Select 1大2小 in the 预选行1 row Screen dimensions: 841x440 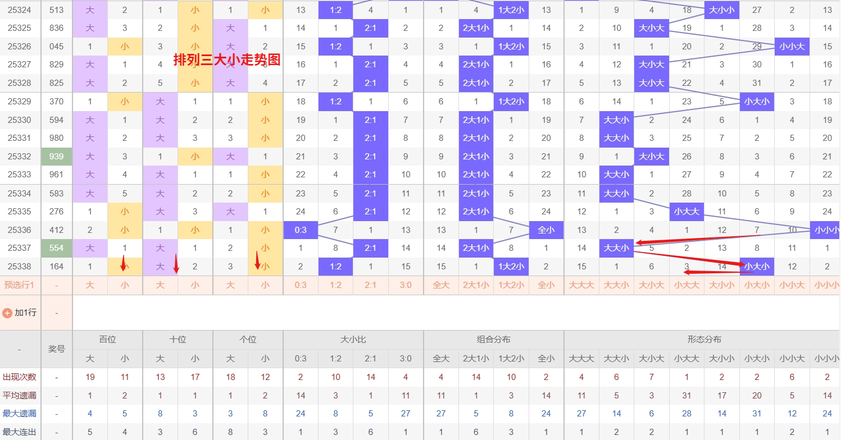pos(511,285)
